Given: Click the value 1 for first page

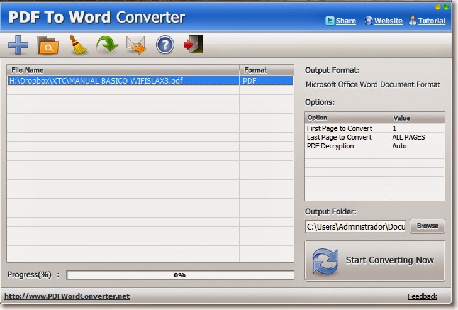Looking at the screenshot, I should [394, 128].
